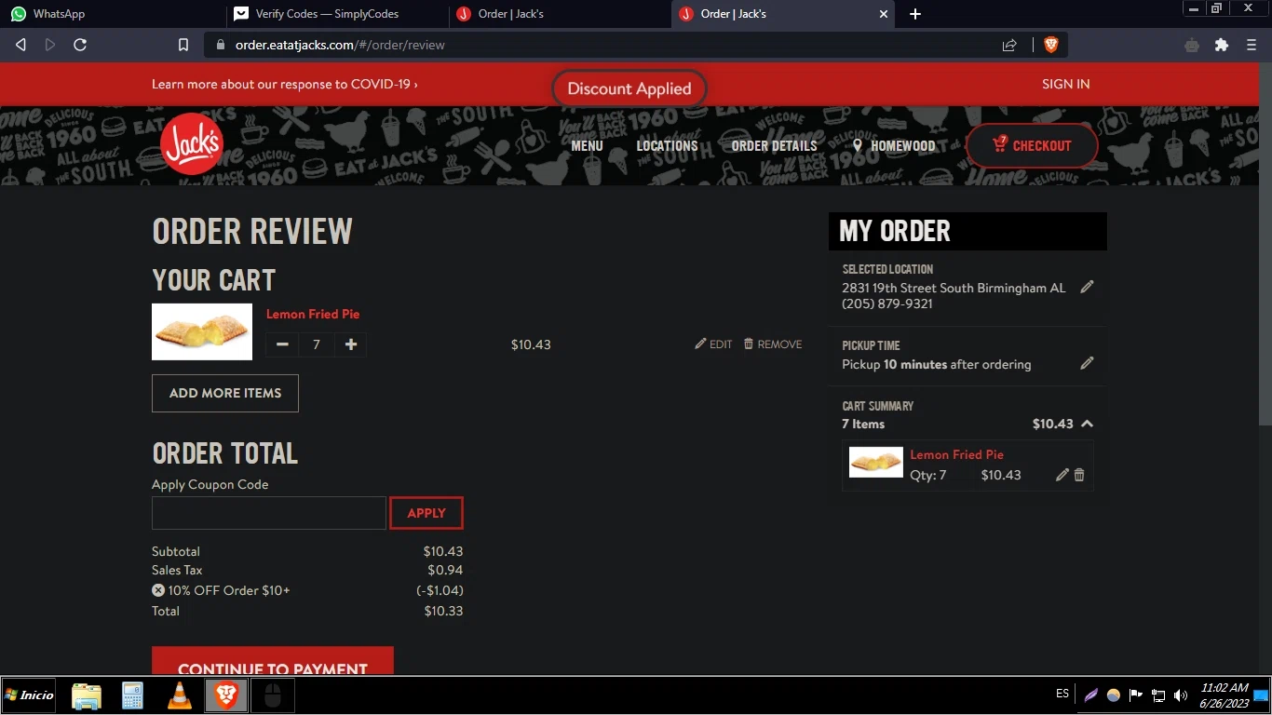Viewport: 1272px width, 715px height.
Task: Edit the selected location pencil icon
Action: [1087, 287]
